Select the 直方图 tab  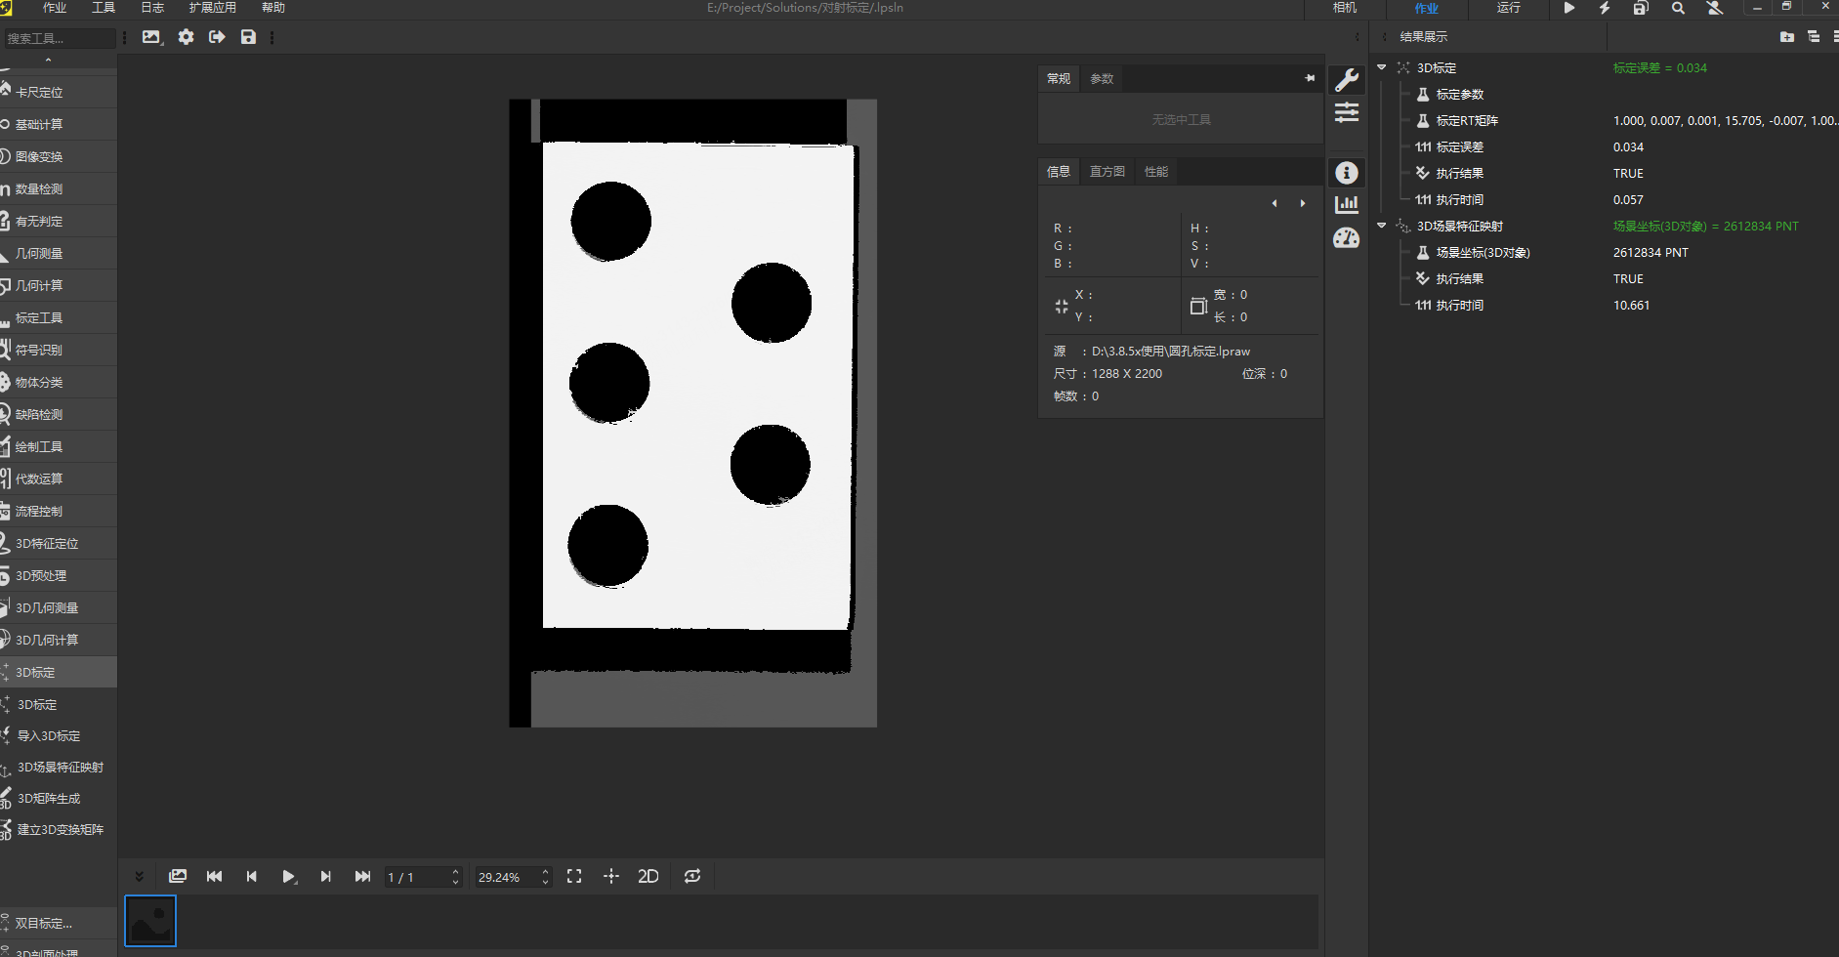tap(1108, 171)
